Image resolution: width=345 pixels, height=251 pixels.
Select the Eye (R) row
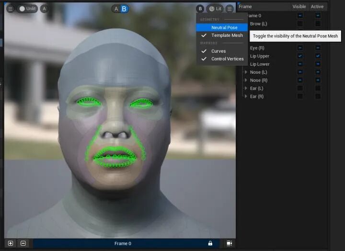tap(284, 48)
